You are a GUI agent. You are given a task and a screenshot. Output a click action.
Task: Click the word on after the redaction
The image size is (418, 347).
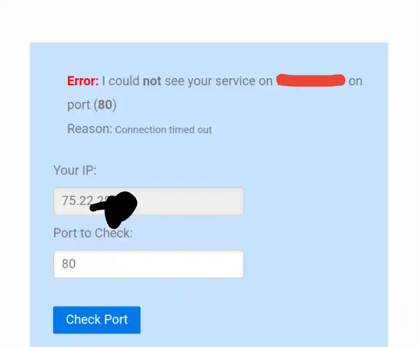pos(355,81)
